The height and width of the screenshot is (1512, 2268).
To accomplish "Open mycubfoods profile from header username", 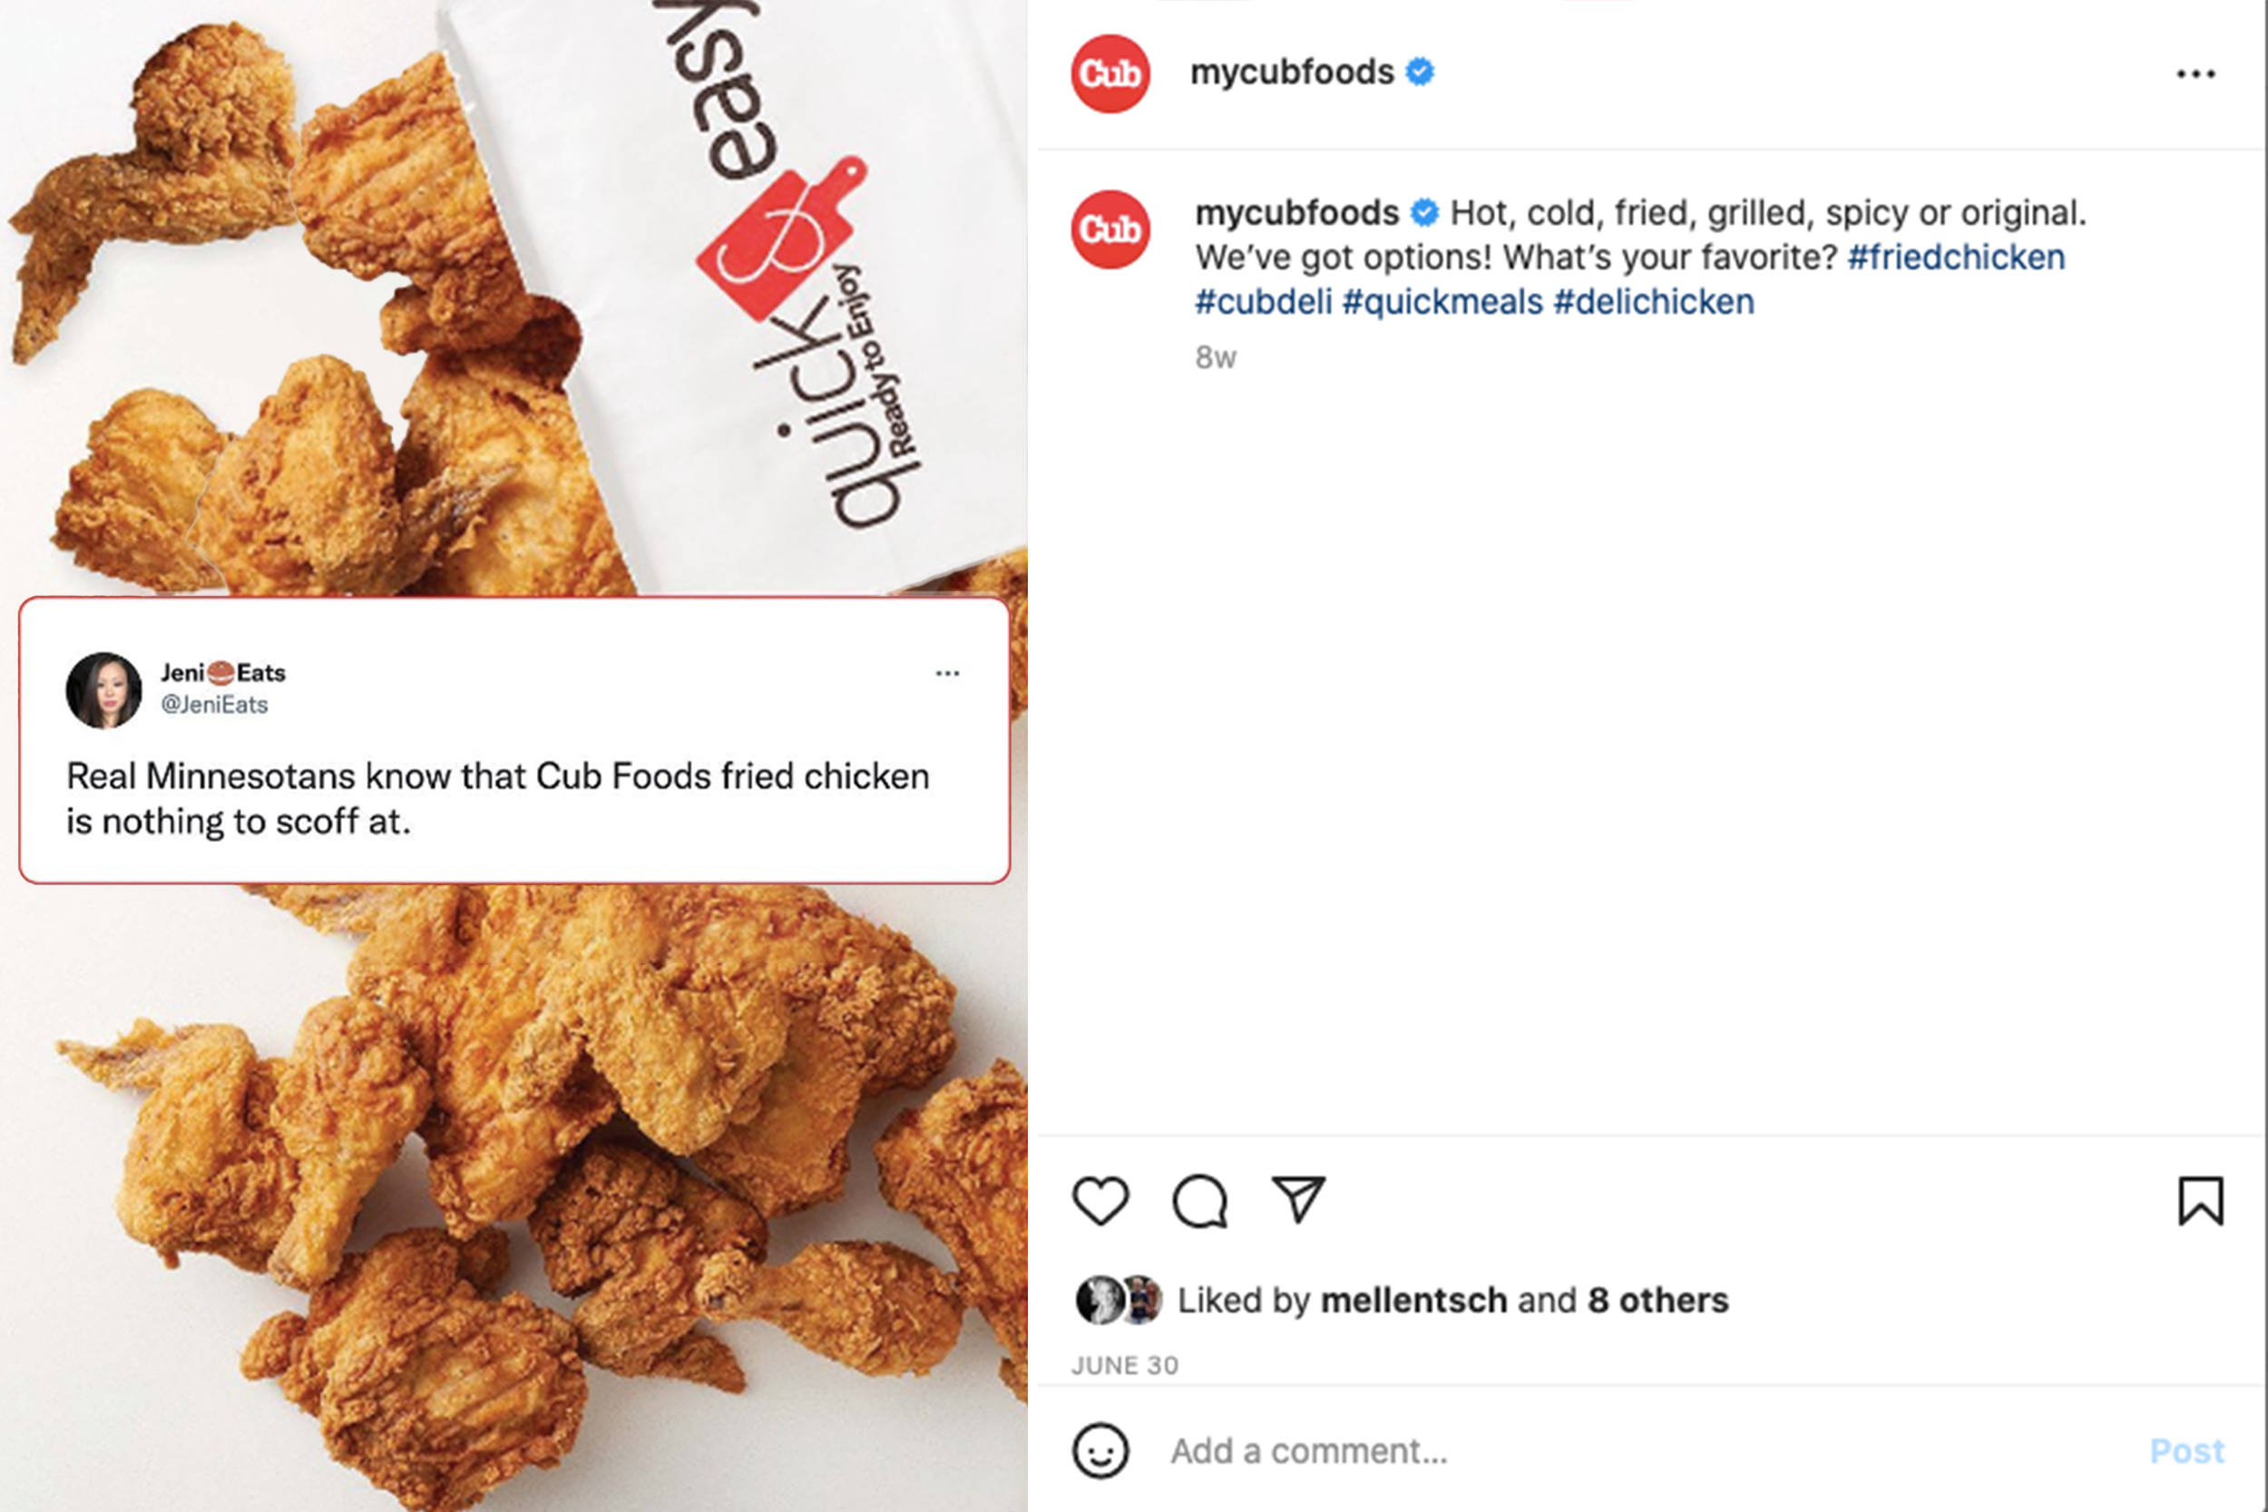I will [x=1292, y=73].
